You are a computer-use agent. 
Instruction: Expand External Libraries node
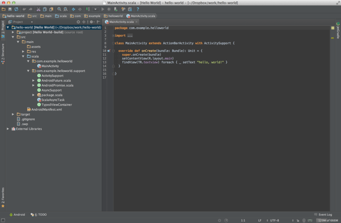pos(8,129)
